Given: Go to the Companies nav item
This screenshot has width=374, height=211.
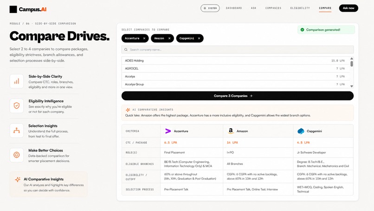Looking at the screenshot, I should coord(273,8).
